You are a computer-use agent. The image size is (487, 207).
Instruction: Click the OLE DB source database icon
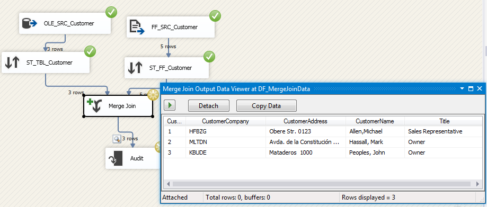click(x=30, y=23)
